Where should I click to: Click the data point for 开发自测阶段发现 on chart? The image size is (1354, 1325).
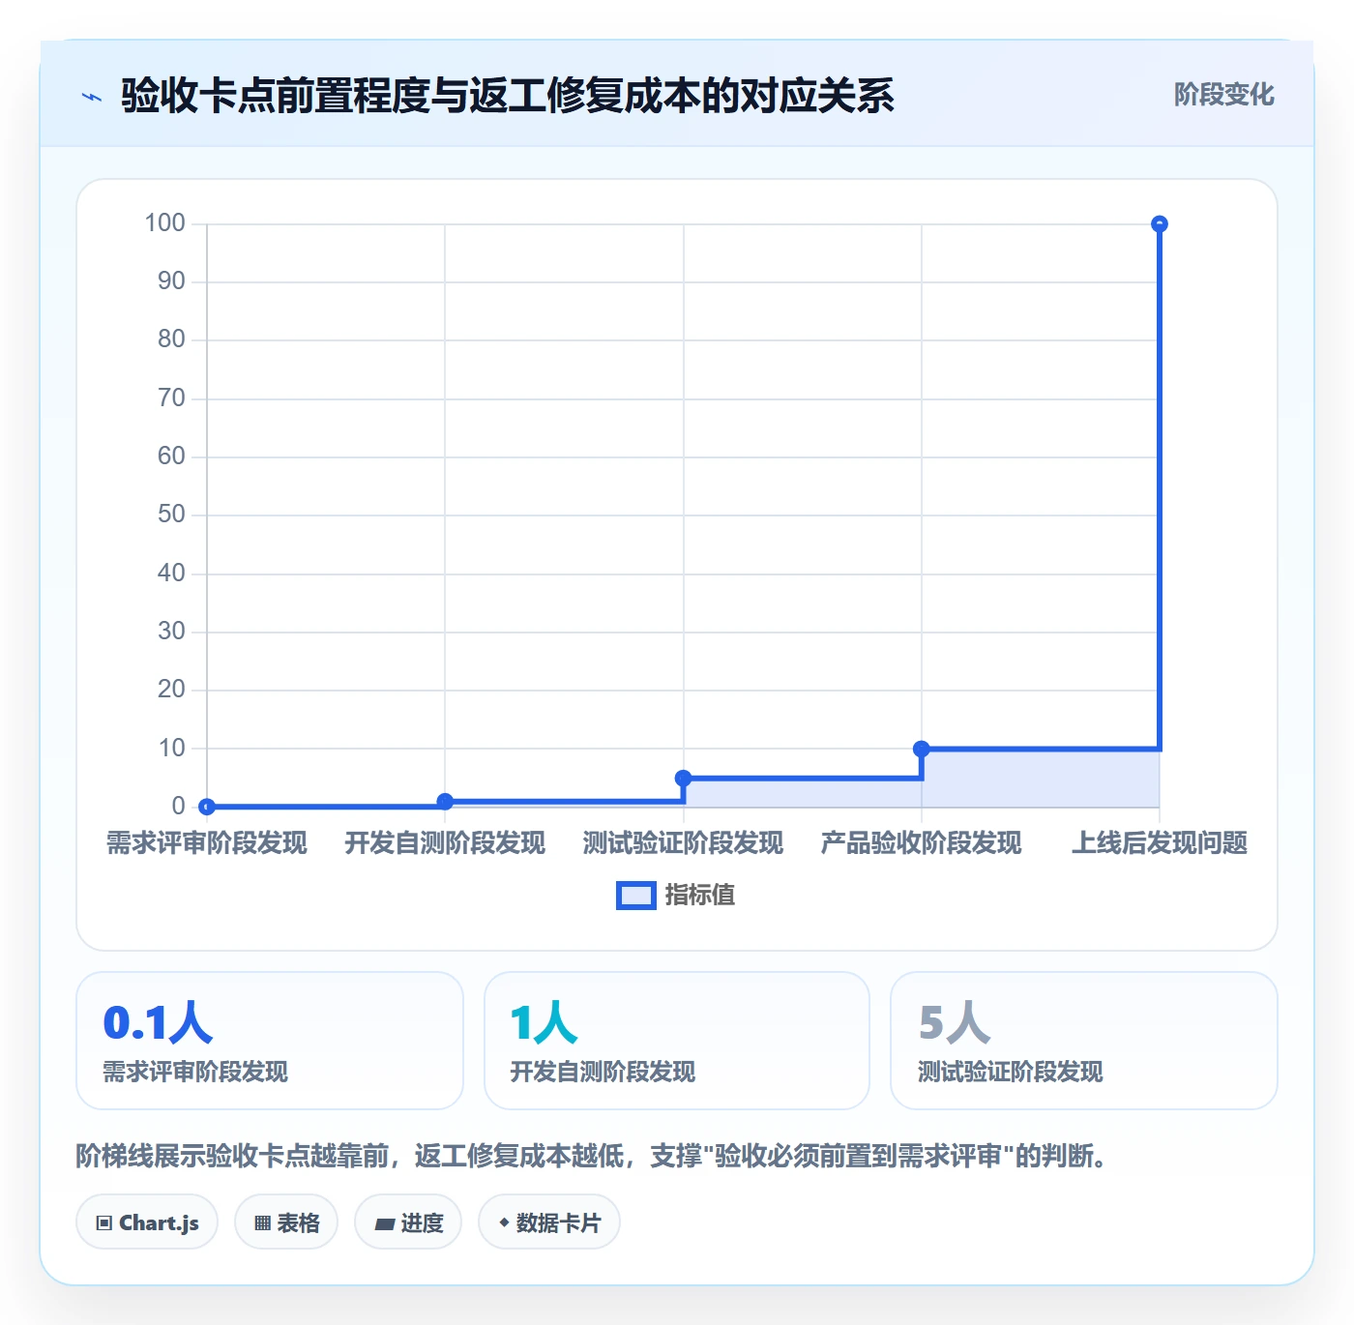coord(445,801)
